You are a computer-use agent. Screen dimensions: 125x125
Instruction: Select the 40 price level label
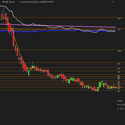pos(118,89)
